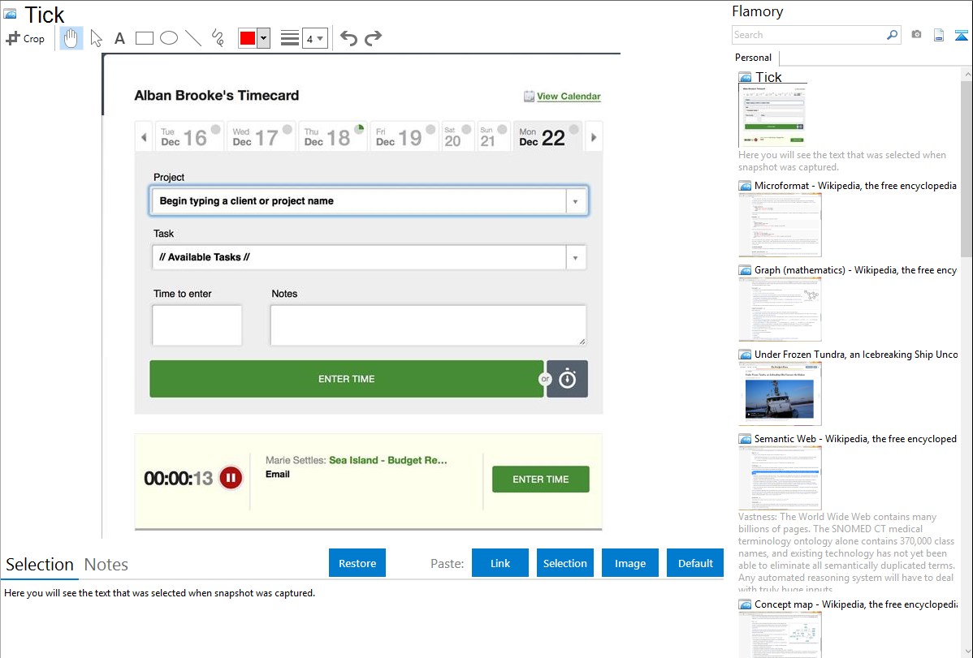Paste as Link button
Image resolution: width=973 pixels, height=658 pixels.
click(500, 562)
